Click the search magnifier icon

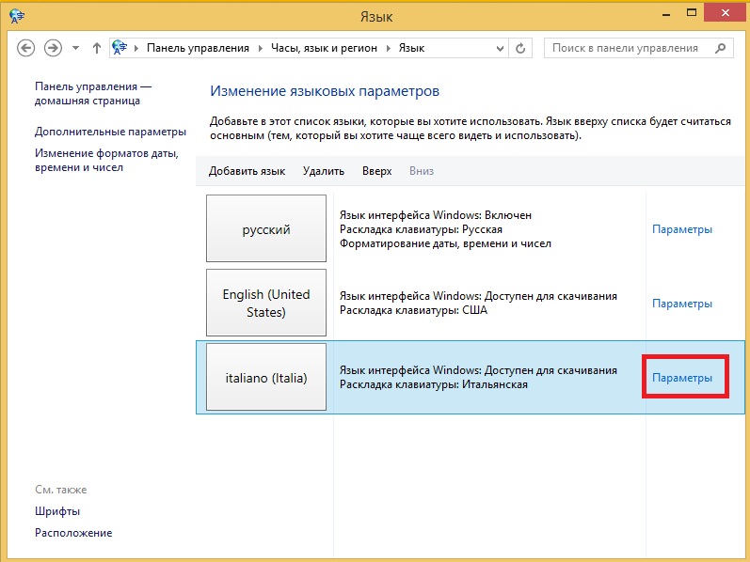(x=720, y=48)
